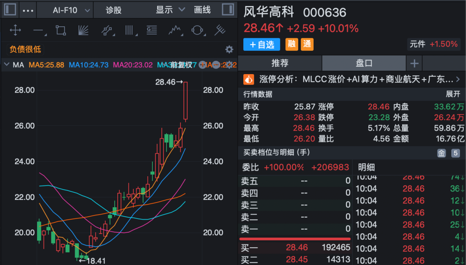
Task: Click stock code 000636
Action: click(x=324, y=13)
